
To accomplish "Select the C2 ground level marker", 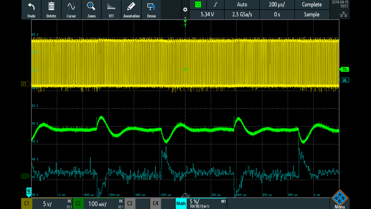I will [26, 176].
